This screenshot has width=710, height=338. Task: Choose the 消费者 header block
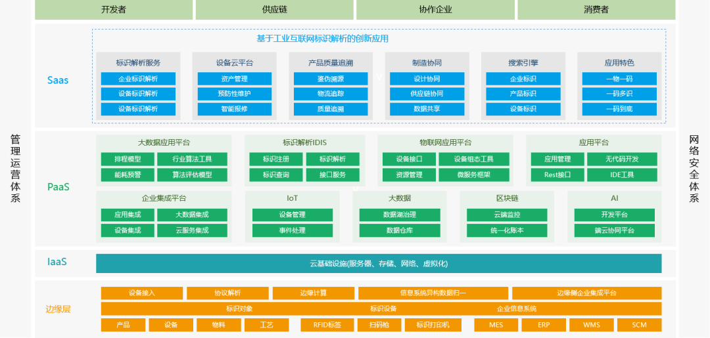click(596, 9)
